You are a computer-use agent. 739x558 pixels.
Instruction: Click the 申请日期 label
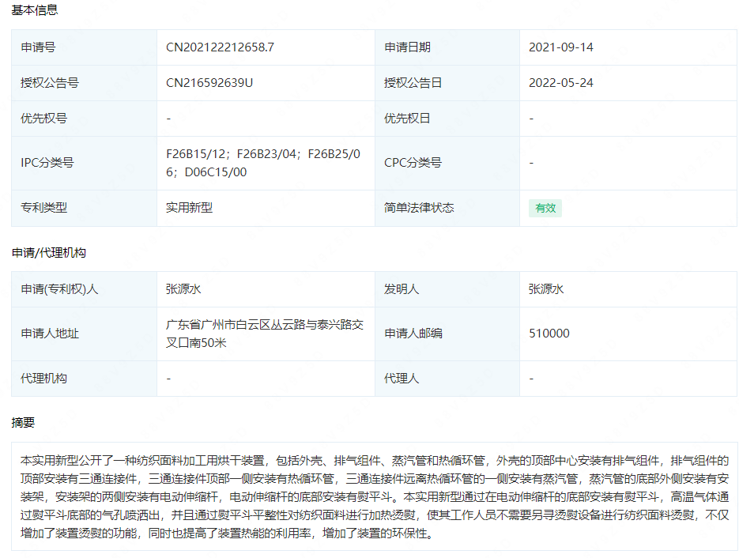click(407, 47)
